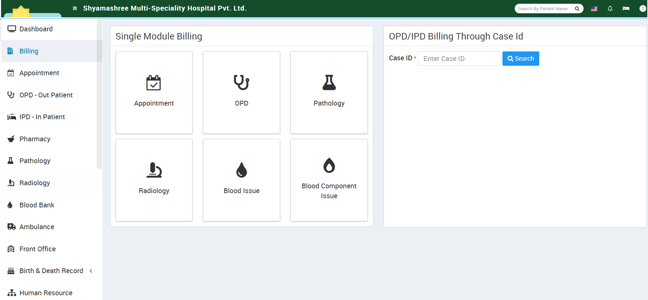The height and width of the screenshot is (300, 648).
Task: Open the OPD stethoscope billing tile
Action: [x=241, y=92]
